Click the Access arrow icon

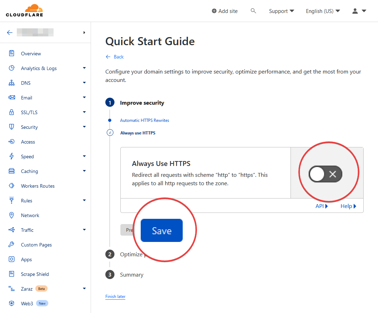point(11,141)
